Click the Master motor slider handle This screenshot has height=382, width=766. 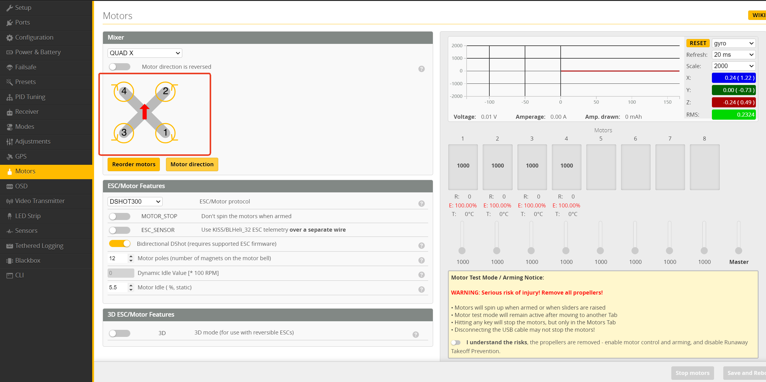pyautogui.click(x=739, y=251)
